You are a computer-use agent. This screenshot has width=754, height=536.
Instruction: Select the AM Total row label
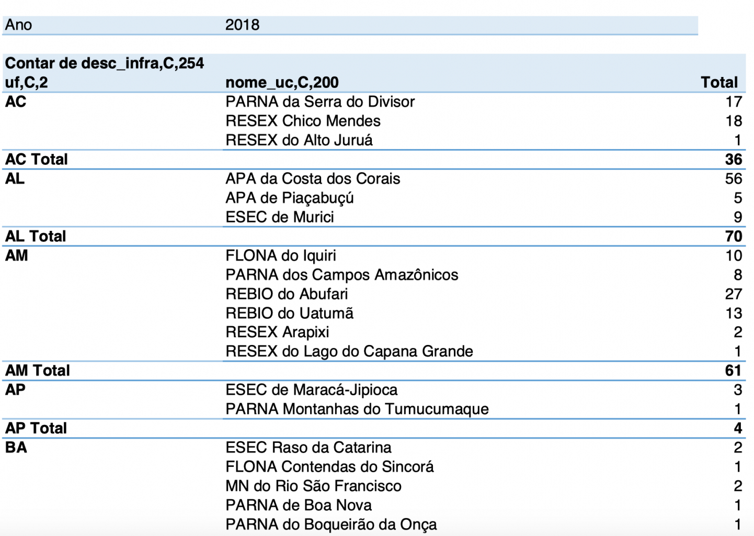pyautogui.click(x=38, y=371)
